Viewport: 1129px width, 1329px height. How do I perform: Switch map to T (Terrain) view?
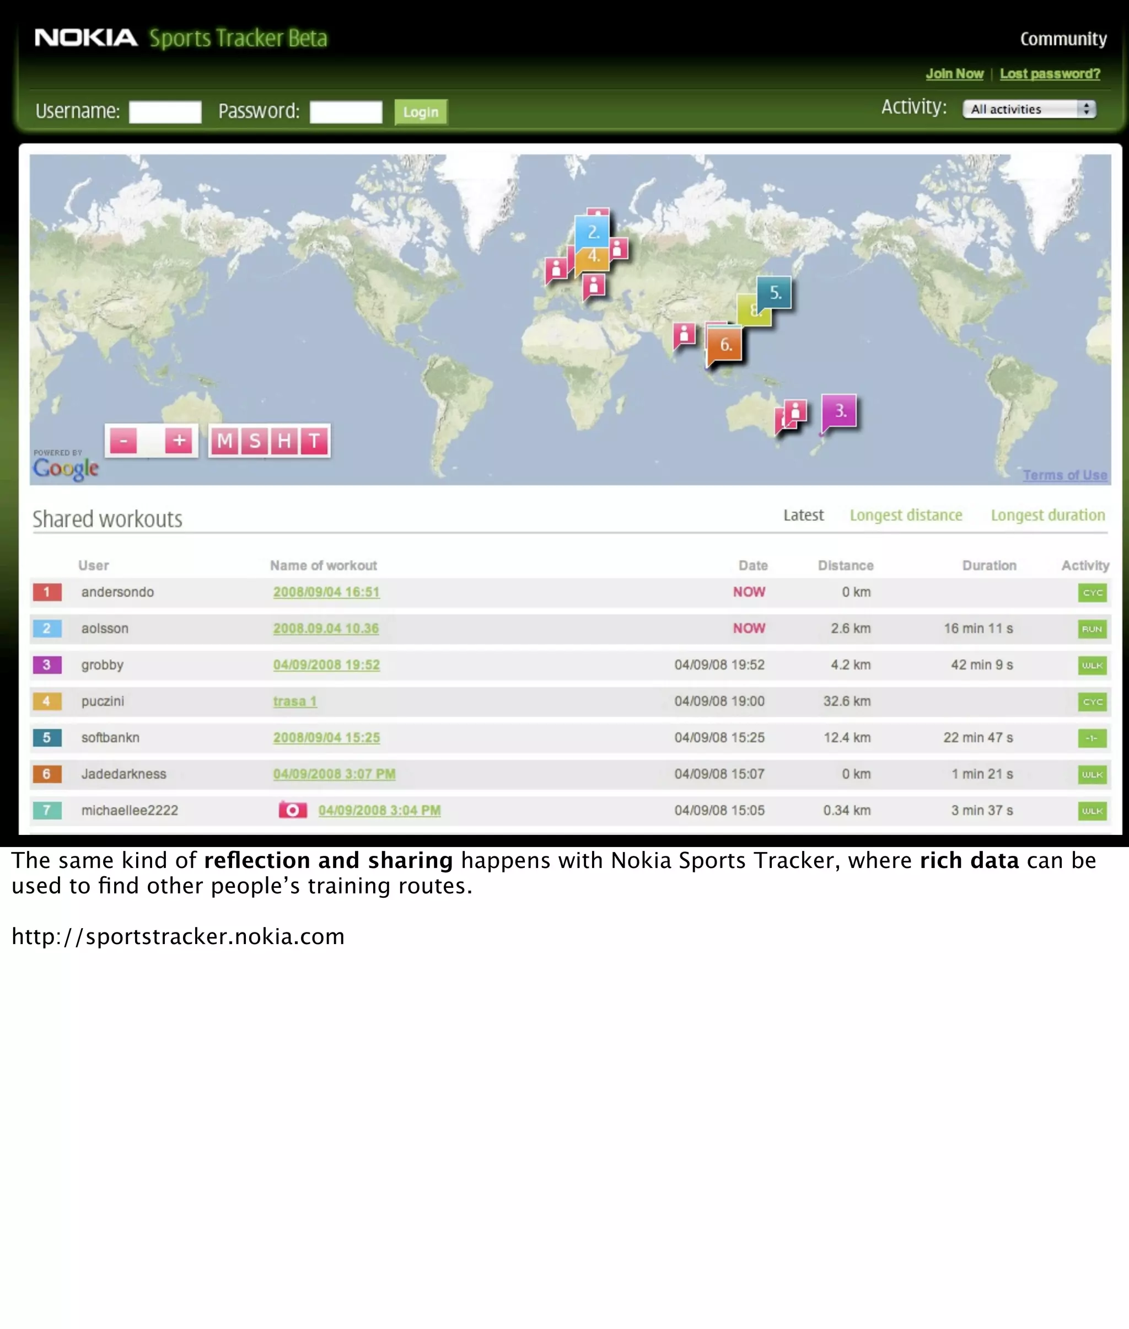coord(314,441)
